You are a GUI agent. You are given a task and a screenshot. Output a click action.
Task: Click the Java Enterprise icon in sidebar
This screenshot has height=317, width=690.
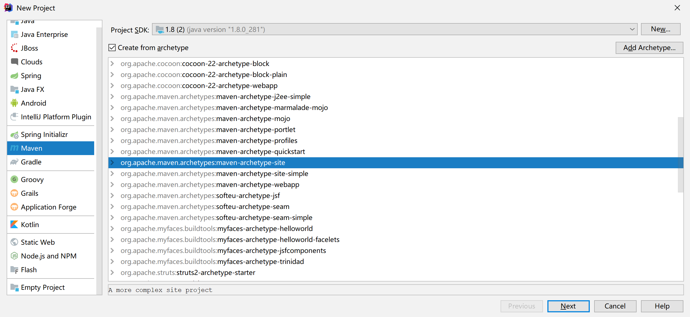14,34
